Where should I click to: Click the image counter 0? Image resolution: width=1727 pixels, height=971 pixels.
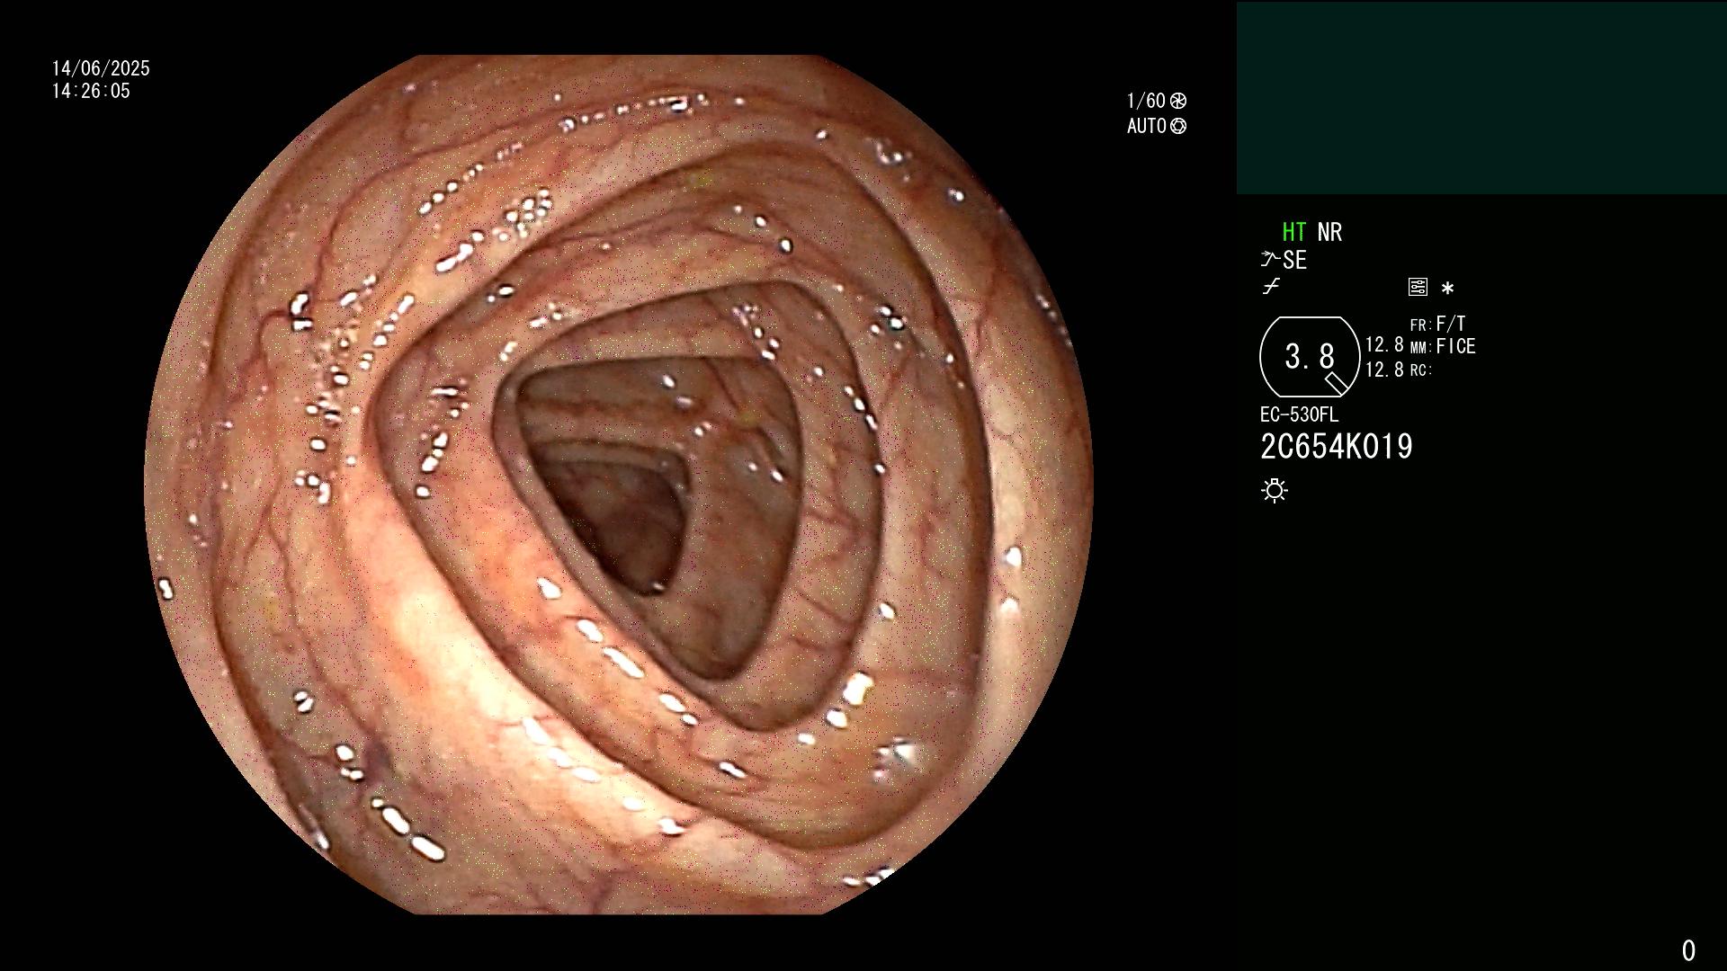tap(1688, 950)
